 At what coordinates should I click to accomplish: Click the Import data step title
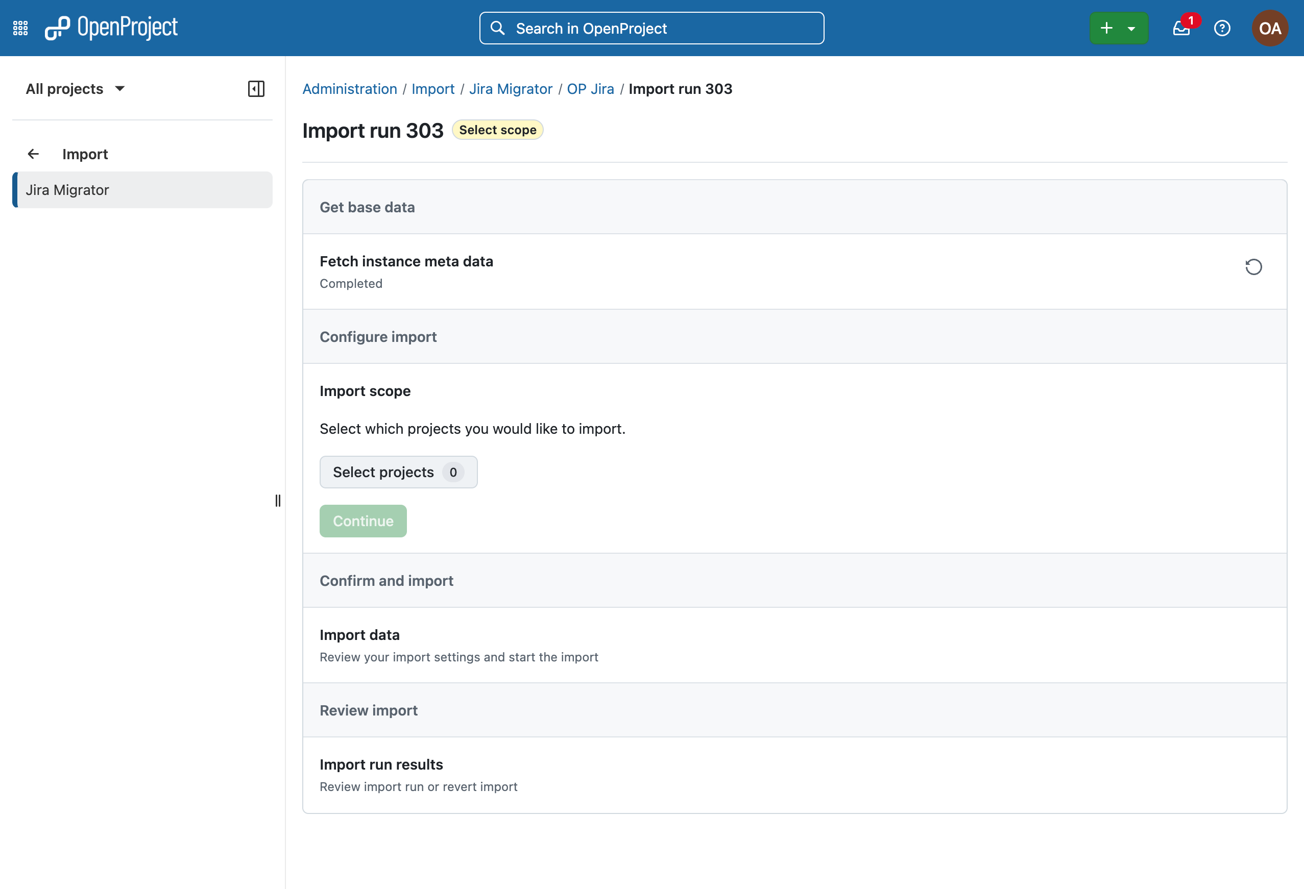coord(359,635)
